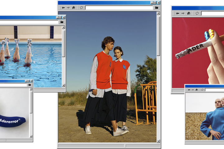
Task: Click the swimmers photo in pool window
Action: (31, 56)
